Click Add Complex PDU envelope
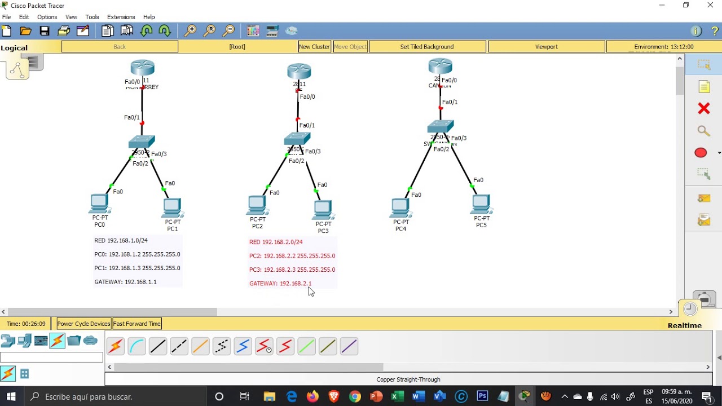The width and height of the screenshot is (722, 406). point(703,220)
